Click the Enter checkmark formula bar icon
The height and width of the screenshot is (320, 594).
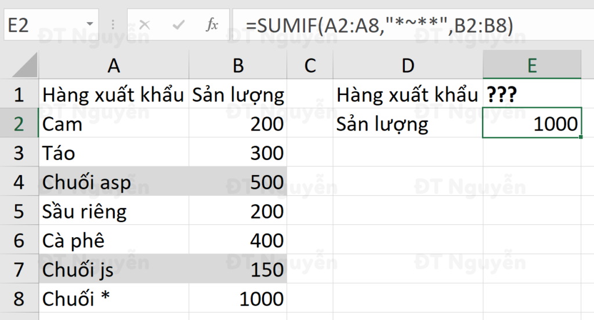(x=179, y=25)
